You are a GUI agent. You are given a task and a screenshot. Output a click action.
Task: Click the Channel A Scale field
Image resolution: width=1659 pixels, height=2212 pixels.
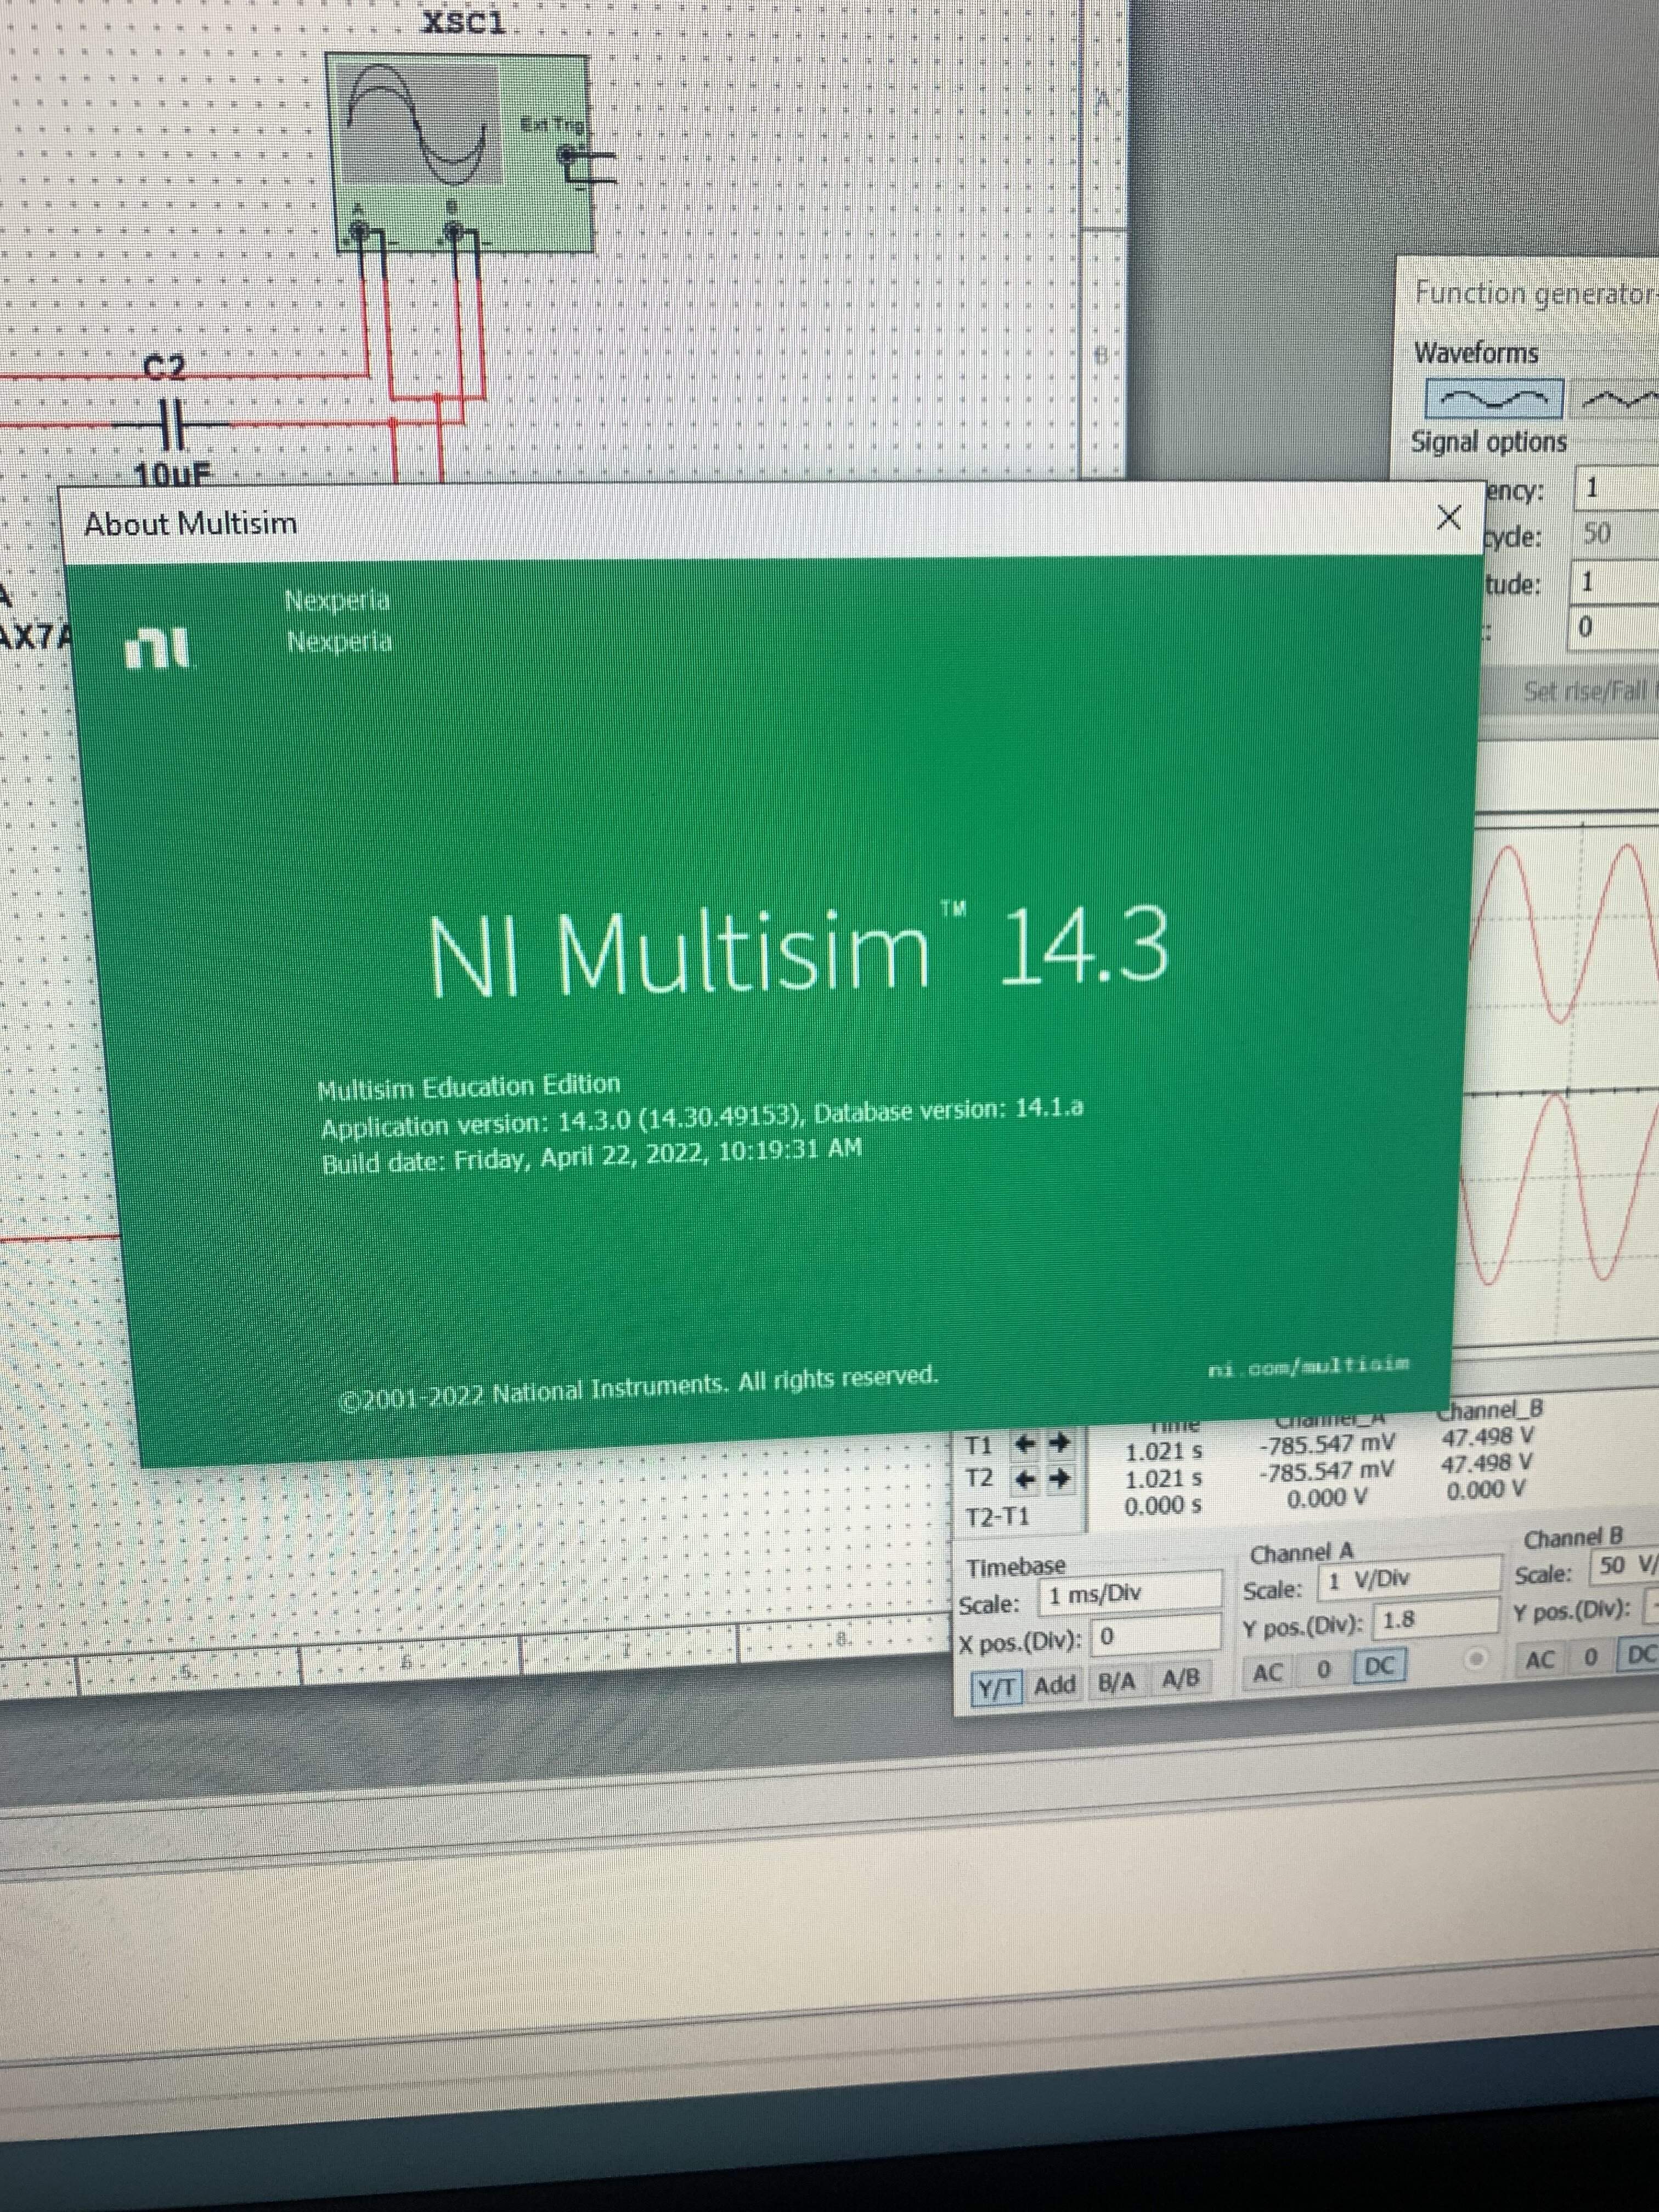point(1410,1578)
